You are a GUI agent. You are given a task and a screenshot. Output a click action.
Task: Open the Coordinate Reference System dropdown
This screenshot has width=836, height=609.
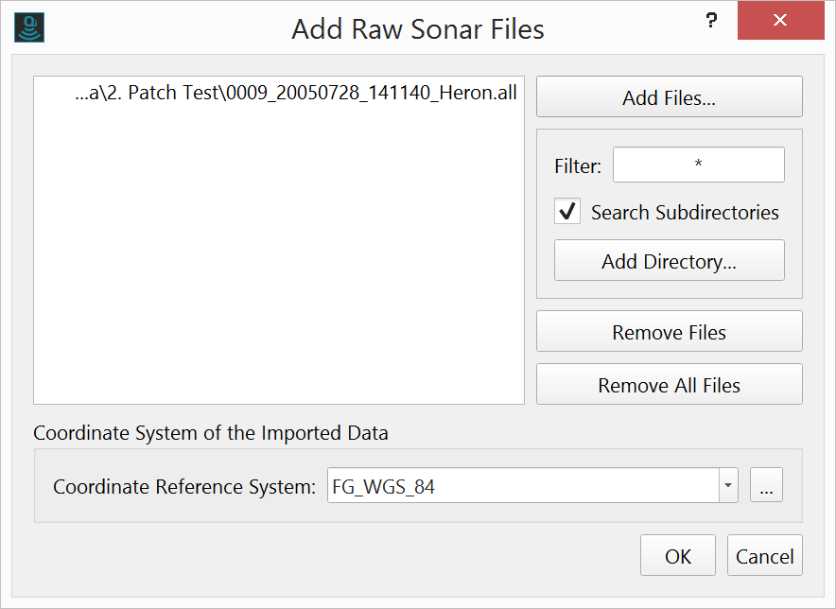click(x=727, y=484)
